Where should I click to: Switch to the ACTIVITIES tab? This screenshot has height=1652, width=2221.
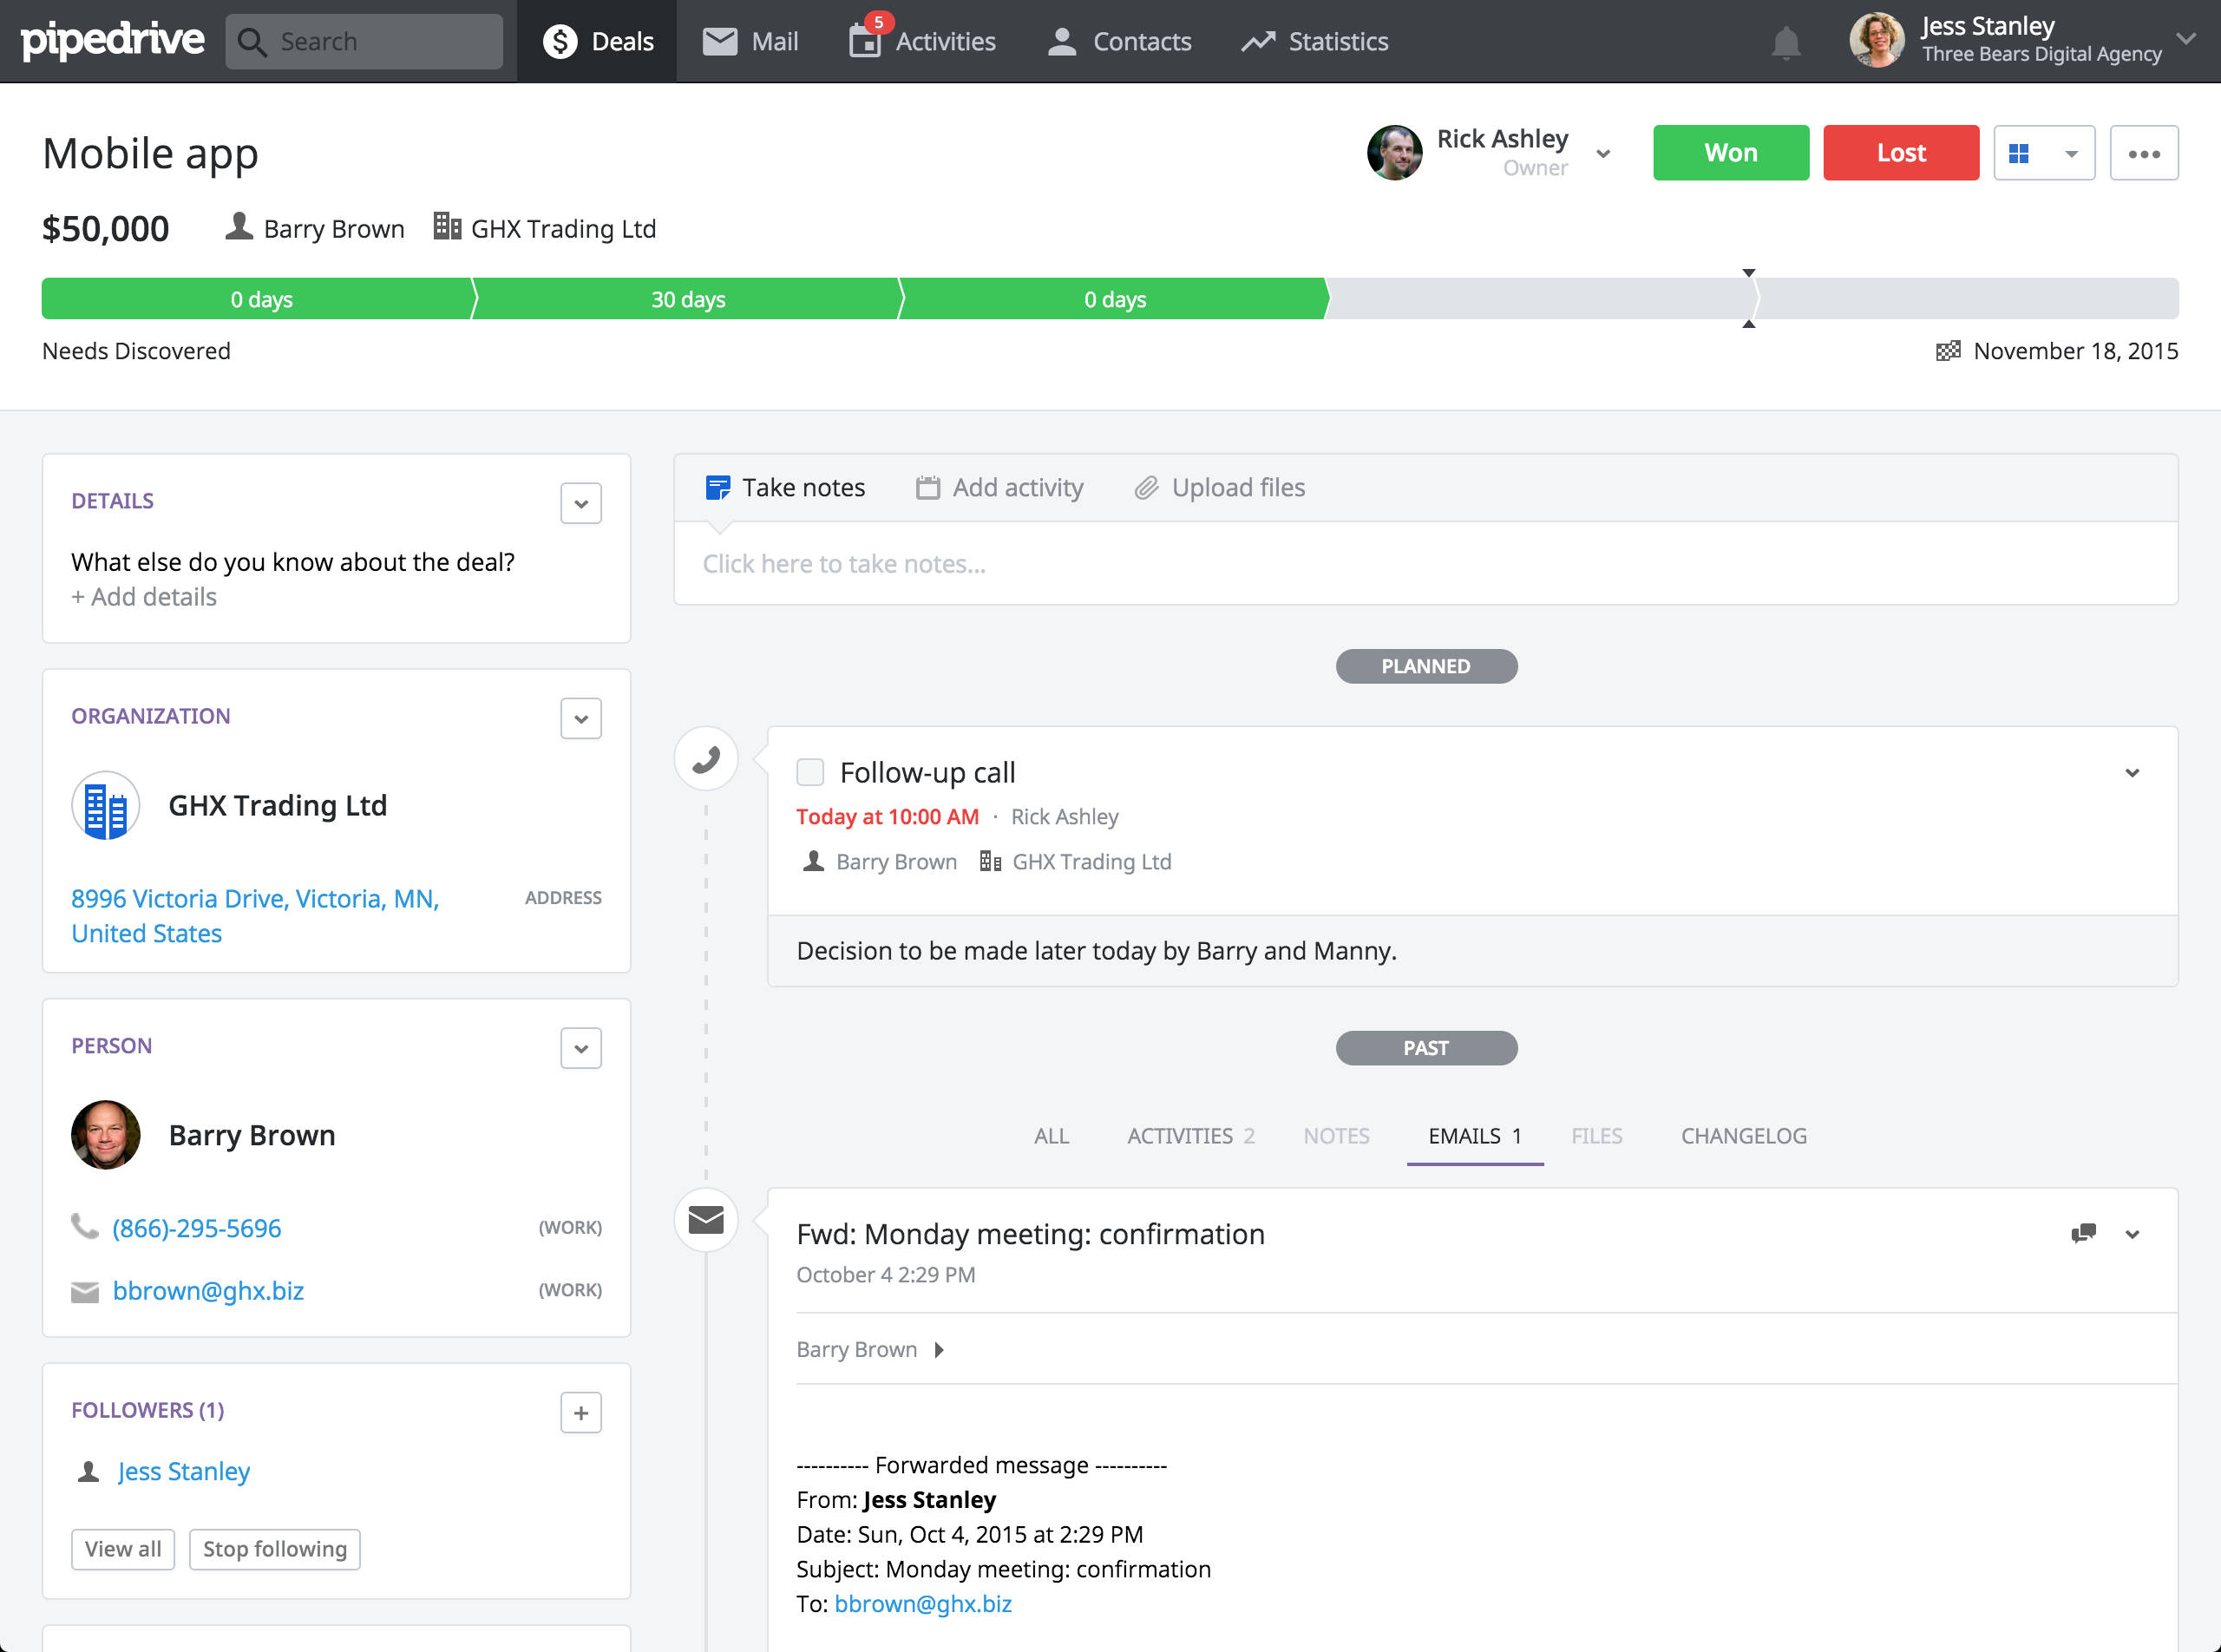tap(1179, 1136)
